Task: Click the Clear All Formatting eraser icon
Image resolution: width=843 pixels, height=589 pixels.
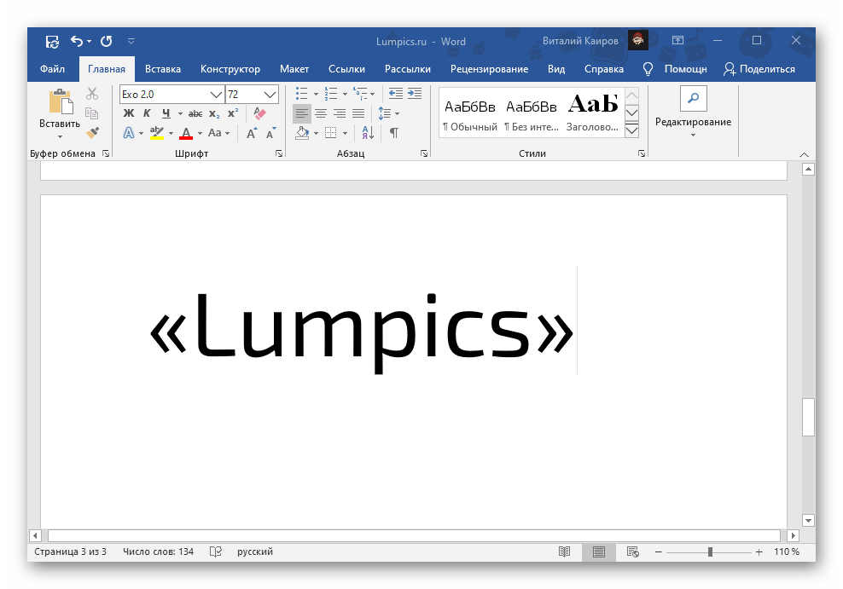Action: coord(260,113)
